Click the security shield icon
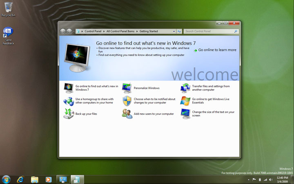This screenshot has height=184, width=294. (127, 101)
